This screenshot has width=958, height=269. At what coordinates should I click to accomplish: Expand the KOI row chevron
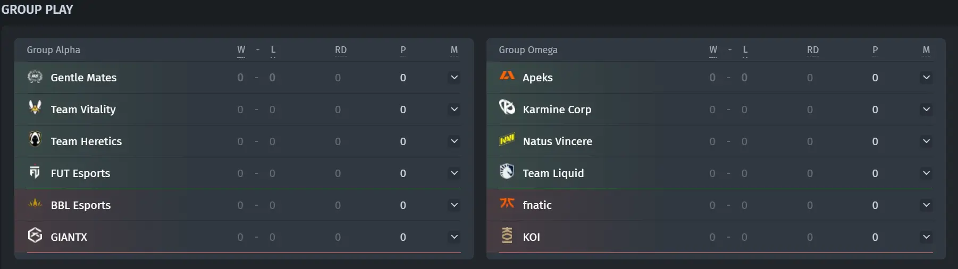(926, 237)
